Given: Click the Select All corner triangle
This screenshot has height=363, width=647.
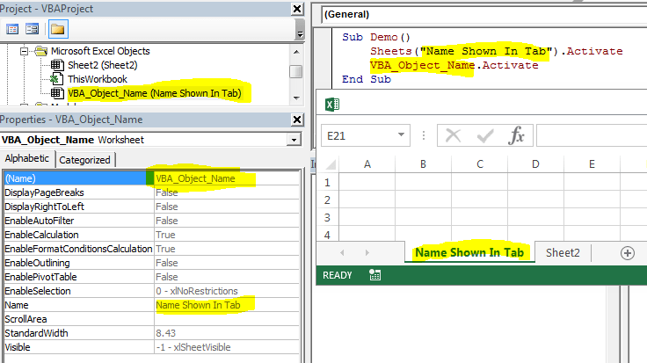Looking at the screenshot, I should (x=331, y=164).
